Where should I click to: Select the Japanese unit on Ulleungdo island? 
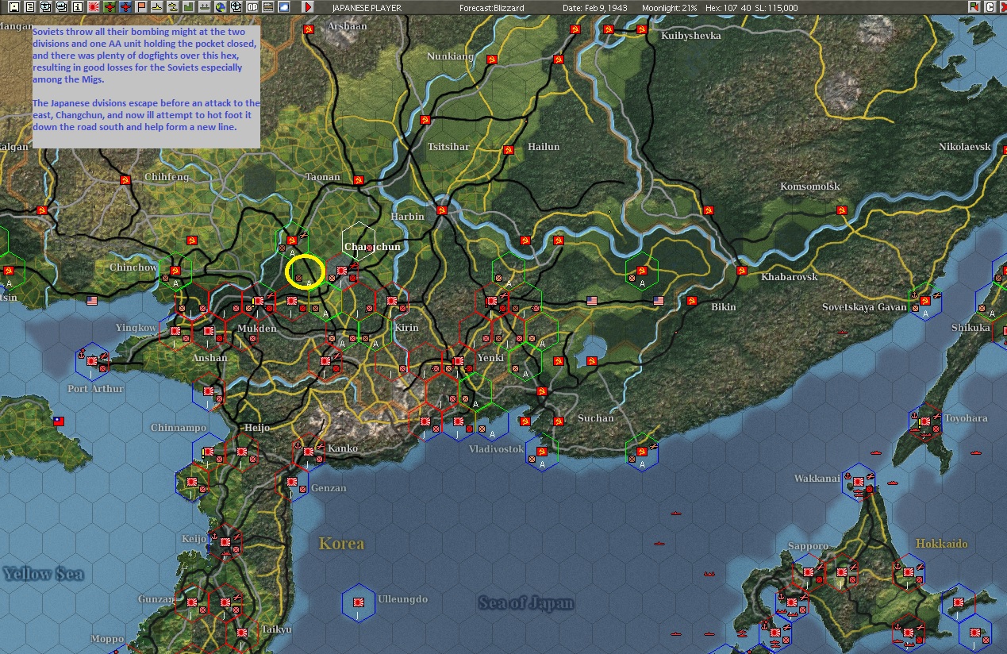[358, 602]
